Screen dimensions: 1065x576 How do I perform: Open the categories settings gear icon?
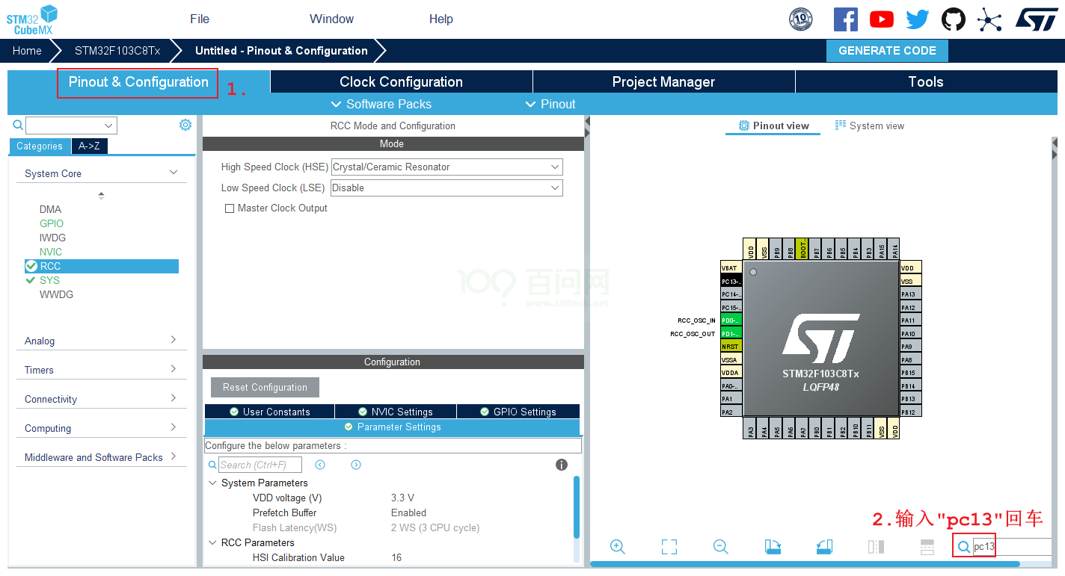(x=185, y=125)
